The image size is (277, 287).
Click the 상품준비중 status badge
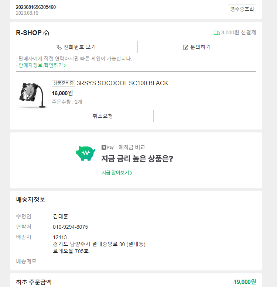[x=63, y=83]
